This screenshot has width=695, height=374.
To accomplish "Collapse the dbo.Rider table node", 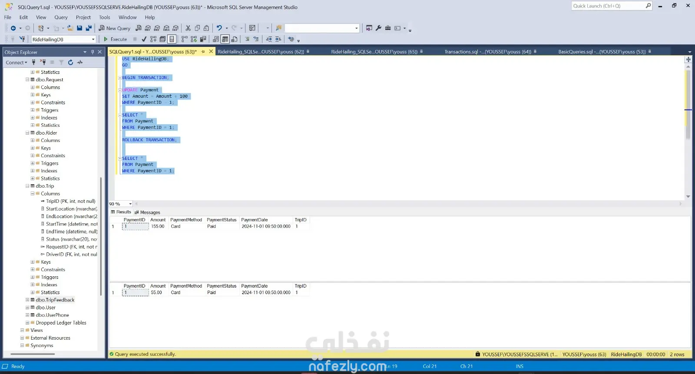I will (x=27, y=133).
